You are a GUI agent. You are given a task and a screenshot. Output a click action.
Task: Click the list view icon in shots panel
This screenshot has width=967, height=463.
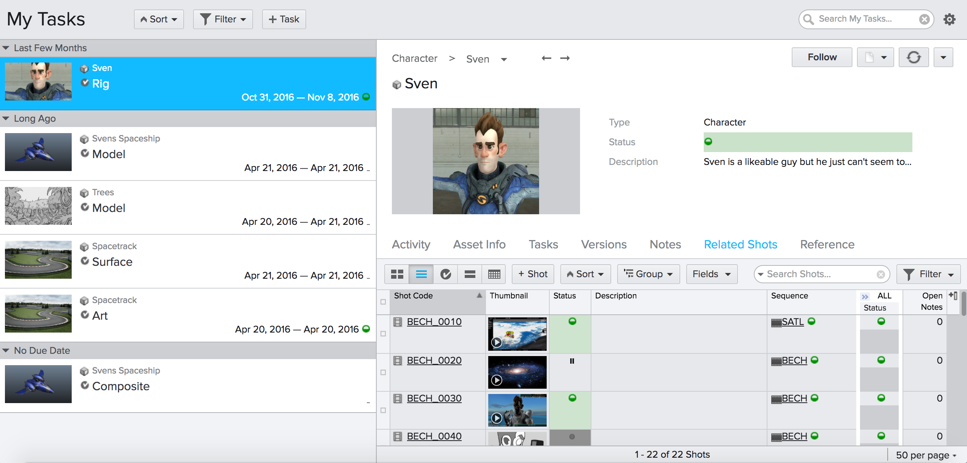[421, 274]
